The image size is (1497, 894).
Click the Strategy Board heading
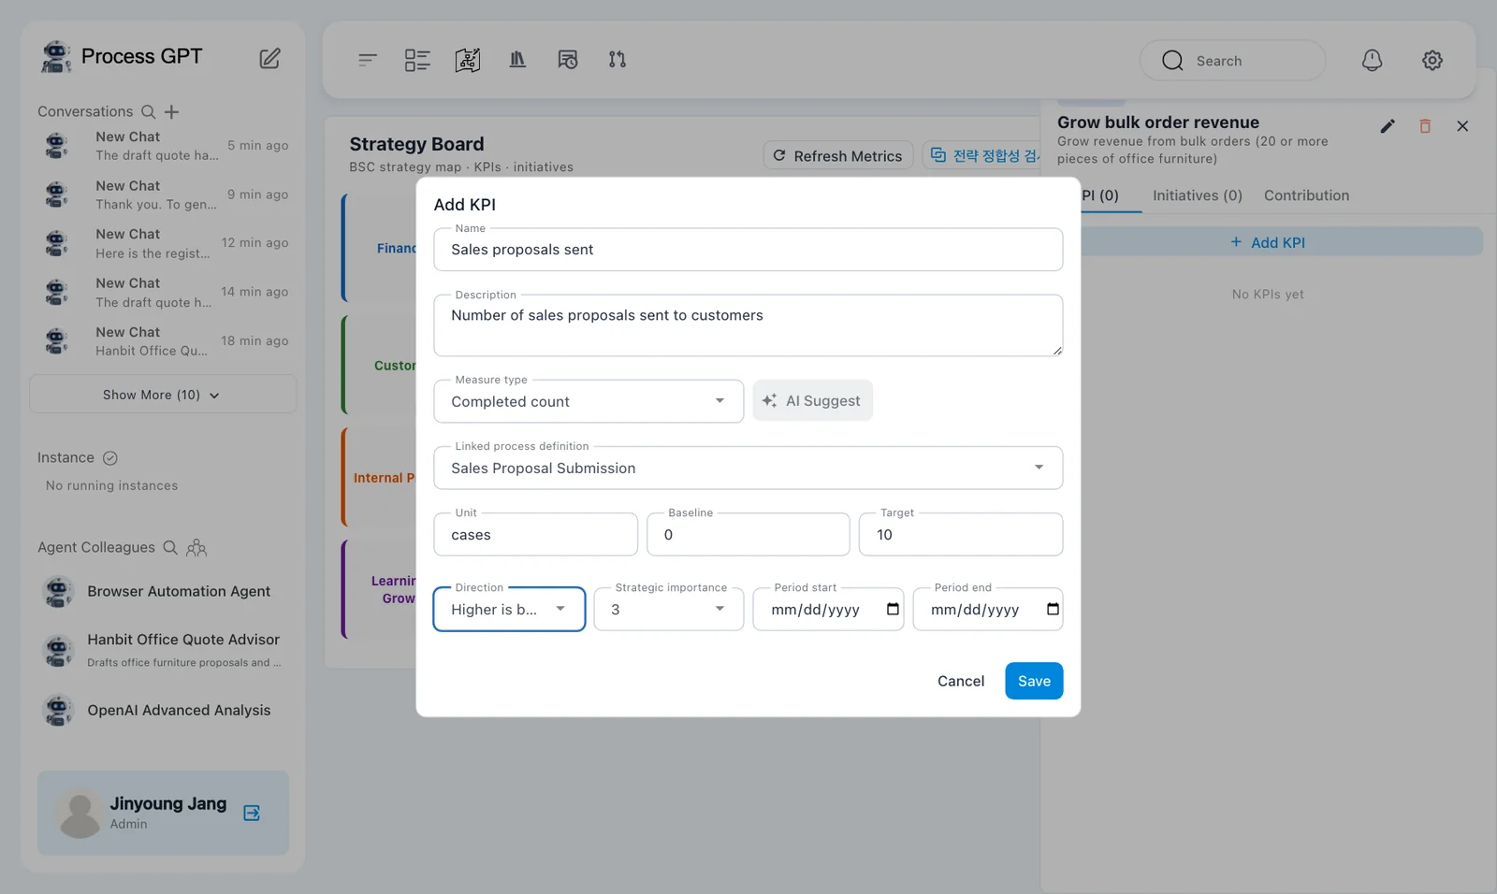click(x=416, y=144)
